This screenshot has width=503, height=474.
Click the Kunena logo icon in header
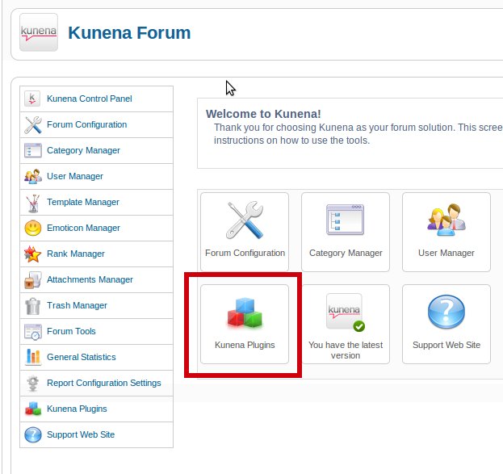39,32
